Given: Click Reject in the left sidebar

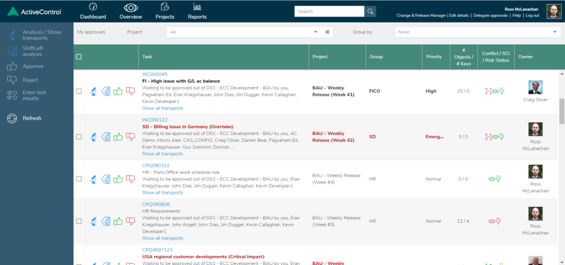Looking at the screenshot, I should [x=23, y=80].
